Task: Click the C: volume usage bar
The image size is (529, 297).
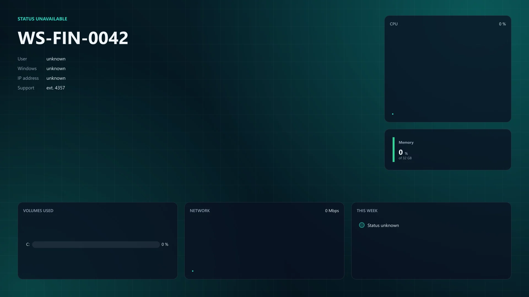Action: [x=96, y=244]
